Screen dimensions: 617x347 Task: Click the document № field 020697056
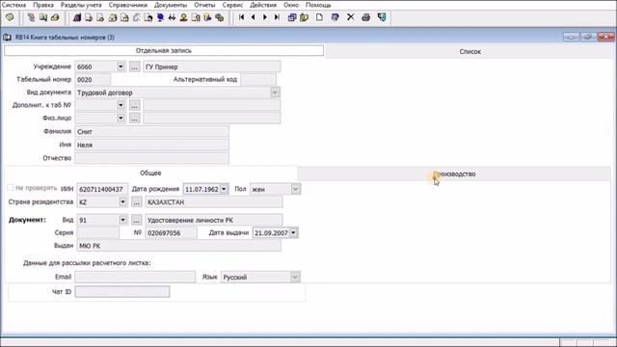[x=171, y=233]
